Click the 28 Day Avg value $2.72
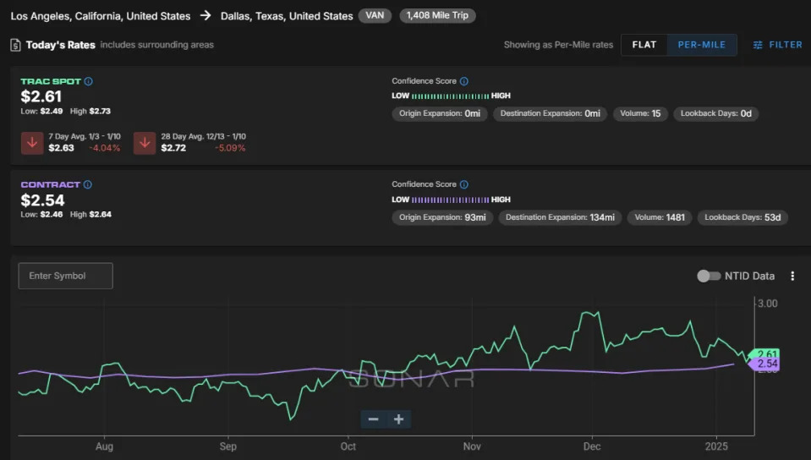This screenshot has height=460, width=811. (x=174, y=148)
